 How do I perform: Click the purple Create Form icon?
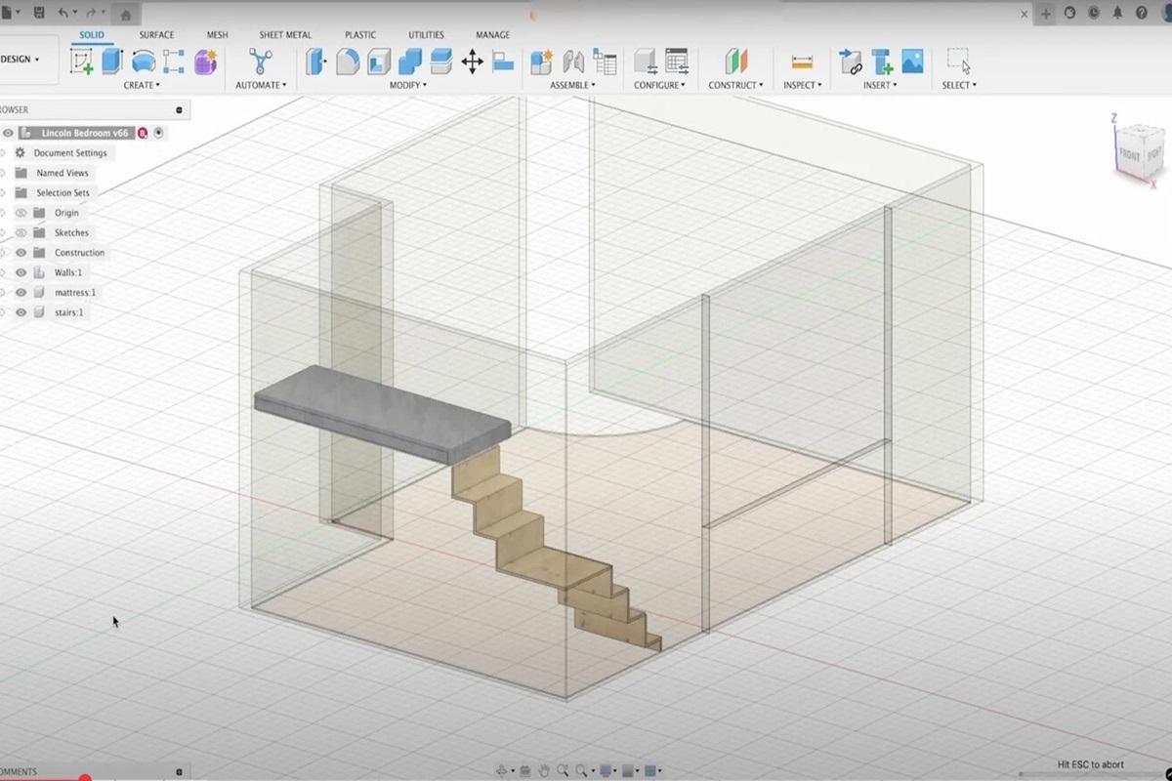coord(205,62)
